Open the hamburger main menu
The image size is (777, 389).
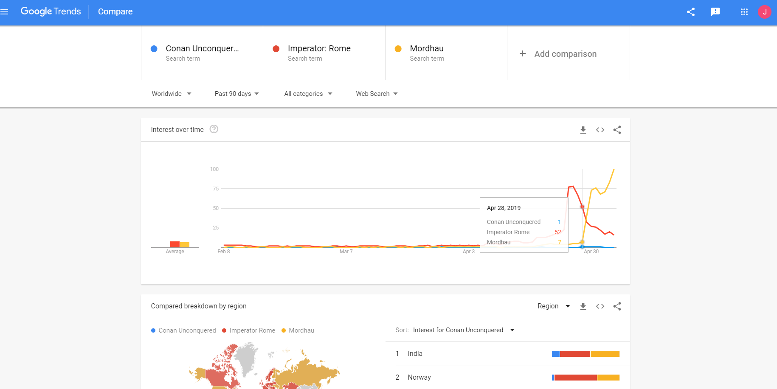click(4, 12)
